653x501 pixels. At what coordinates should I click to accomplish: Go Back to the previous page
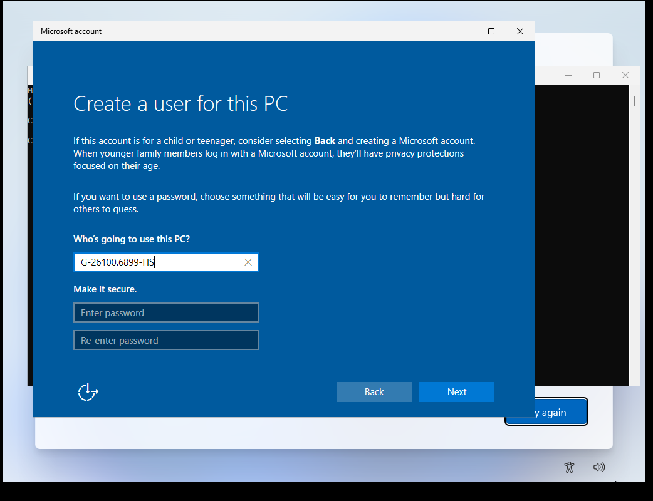pos(374,392)
